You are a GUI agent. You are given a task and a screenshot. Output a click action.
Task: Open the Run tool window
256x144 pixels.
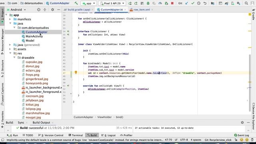click(12, 135)
